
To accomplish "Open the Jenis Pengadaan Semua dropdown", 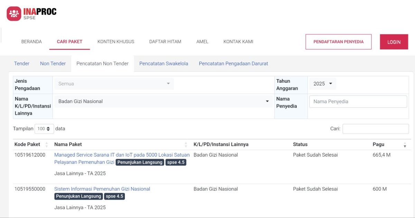I will click(114, 83).
